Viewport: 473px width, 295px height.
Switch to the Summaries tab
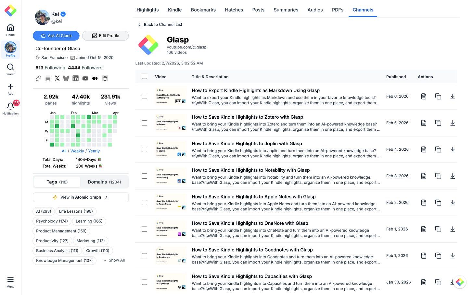(286, 10)
